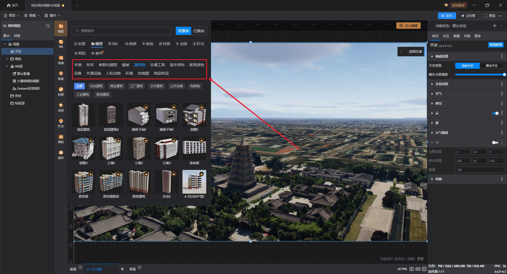Toggle the 云 cloud switch off
507x274 pixels.
click(495, 113)
